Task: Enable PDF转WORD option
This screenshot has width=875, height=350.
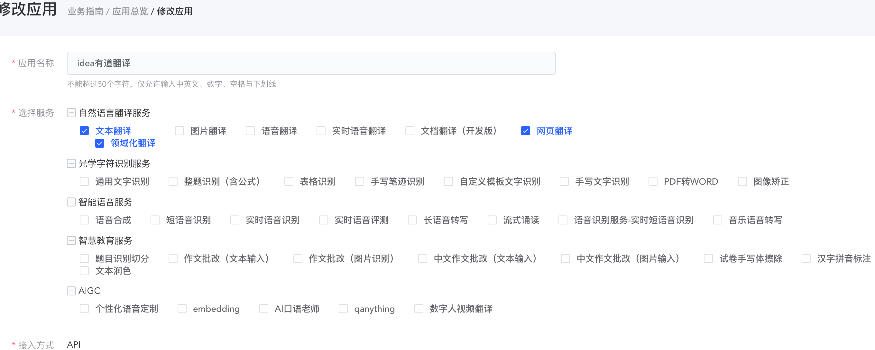Action: coord(652,181)
